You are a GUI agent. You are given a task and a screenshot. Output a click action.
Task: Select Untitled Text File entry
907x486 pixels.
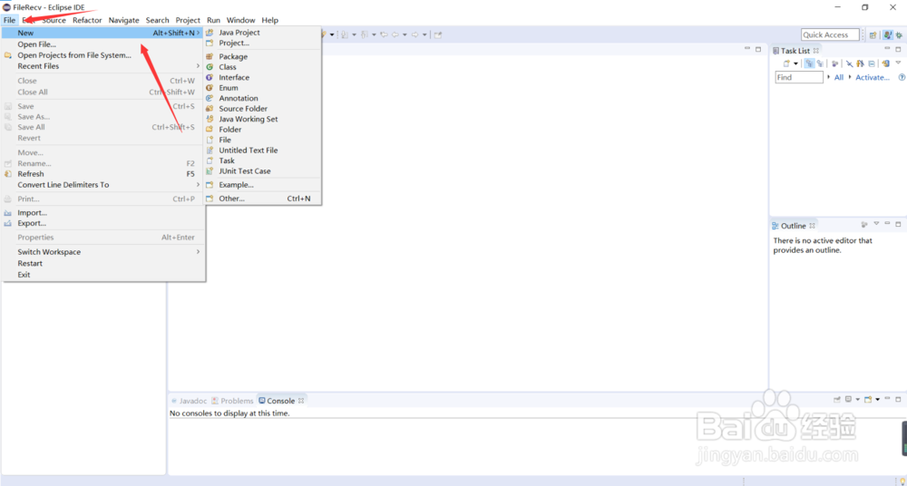[x=263, y=151]
